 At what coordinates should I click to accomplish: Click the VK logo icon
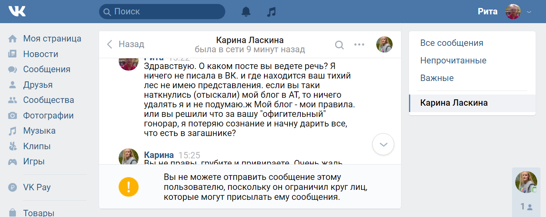(17, 11)
